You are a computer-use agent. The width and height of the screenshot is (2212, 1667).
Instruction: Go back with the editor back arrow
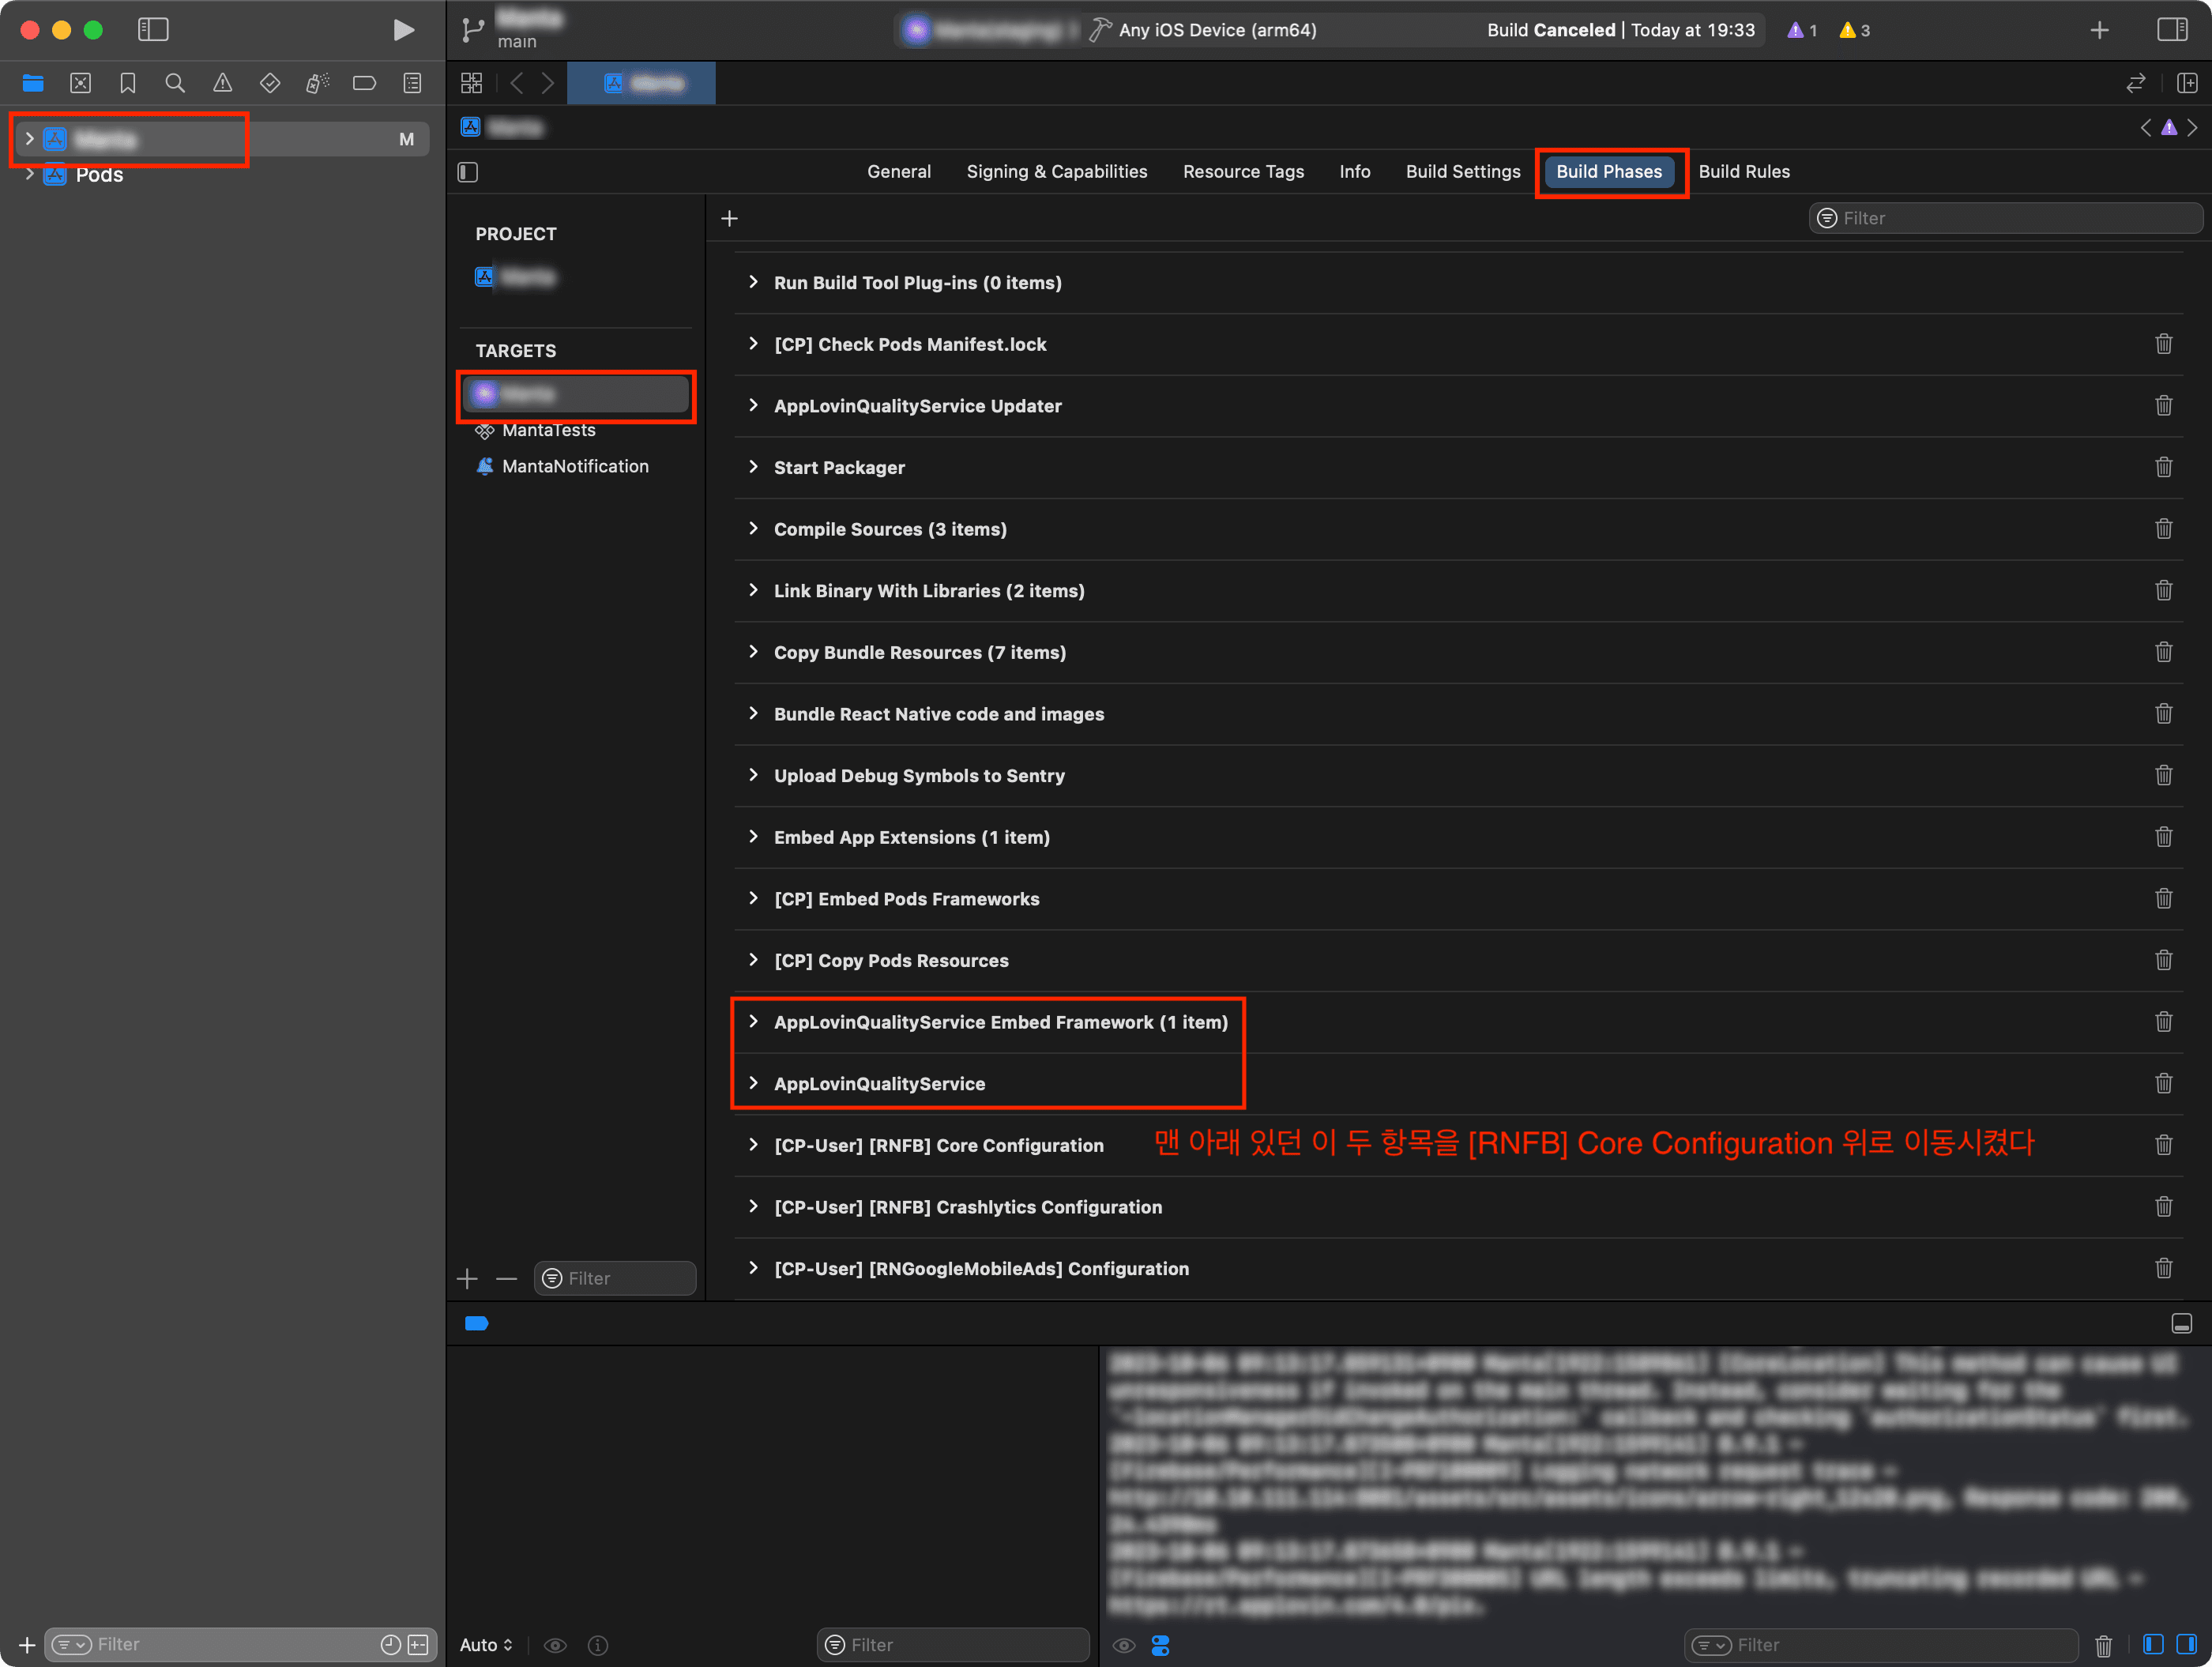[517, 83]
